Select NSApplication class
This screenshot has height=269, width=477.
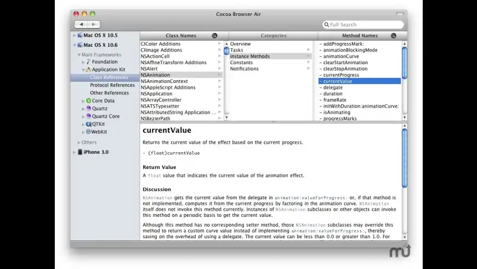pos(156,94)
